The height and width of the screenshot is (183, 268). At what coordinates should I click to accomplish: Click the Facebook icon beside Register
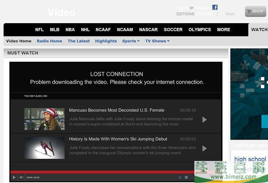click(215, 7)
